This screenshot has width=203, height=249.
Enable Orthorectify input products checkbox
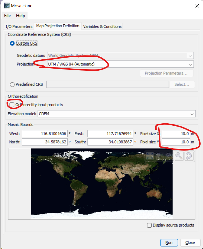pos(12,105)
